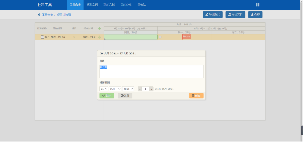Open the day dropdown showing 26
This screenshot has height=143, width=304.
click(104, 89)
